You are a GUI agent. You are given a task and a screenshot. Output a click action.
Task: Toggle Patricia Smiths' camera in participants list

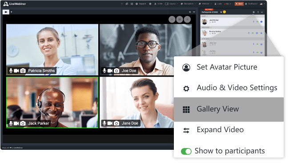click(253, 33)
